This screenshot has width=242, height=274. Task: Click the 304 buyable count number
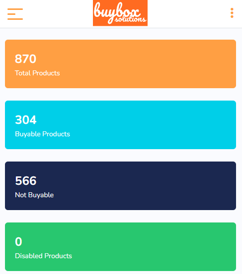click(26, 120)
